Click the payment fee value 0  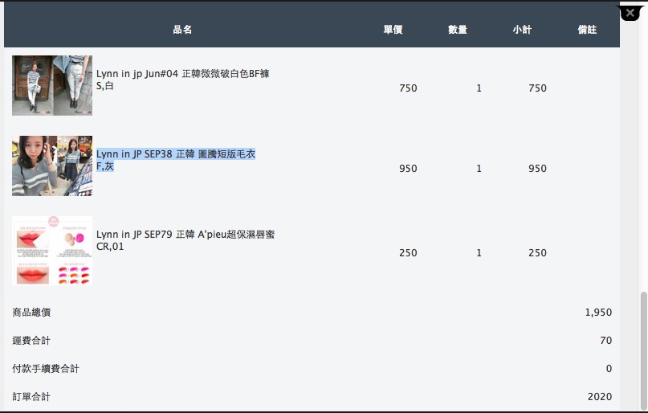[x=609, y=368]
